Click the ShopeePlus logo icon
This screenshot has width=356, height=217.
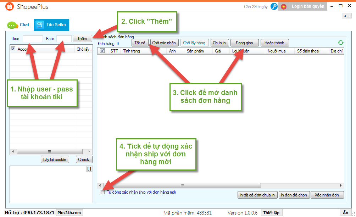pyautogui.click(x=10, y=7)
